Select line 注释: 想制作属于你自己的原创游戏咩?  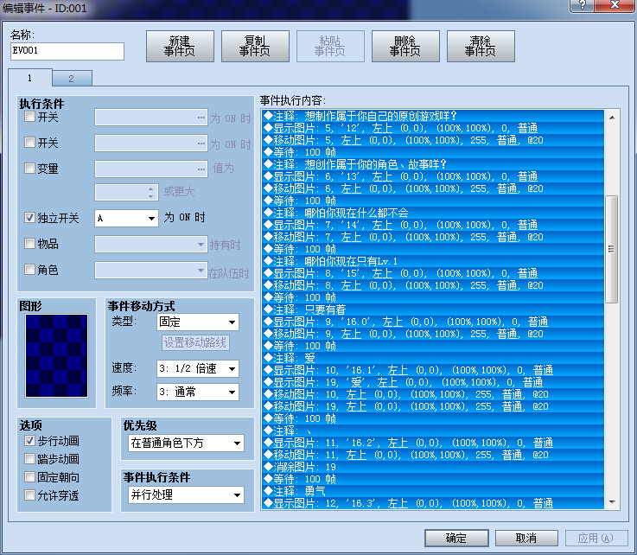click(433, 116)
